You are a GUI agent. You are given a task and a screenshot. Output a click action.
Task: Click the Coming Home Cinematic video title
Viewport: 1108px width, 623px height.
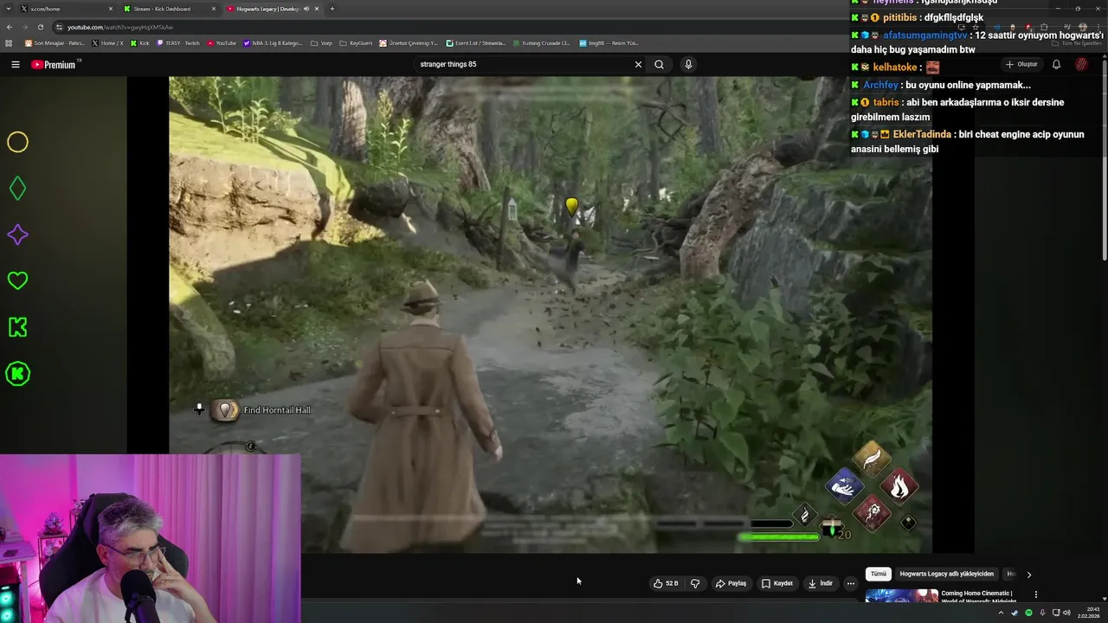point(978,597)
